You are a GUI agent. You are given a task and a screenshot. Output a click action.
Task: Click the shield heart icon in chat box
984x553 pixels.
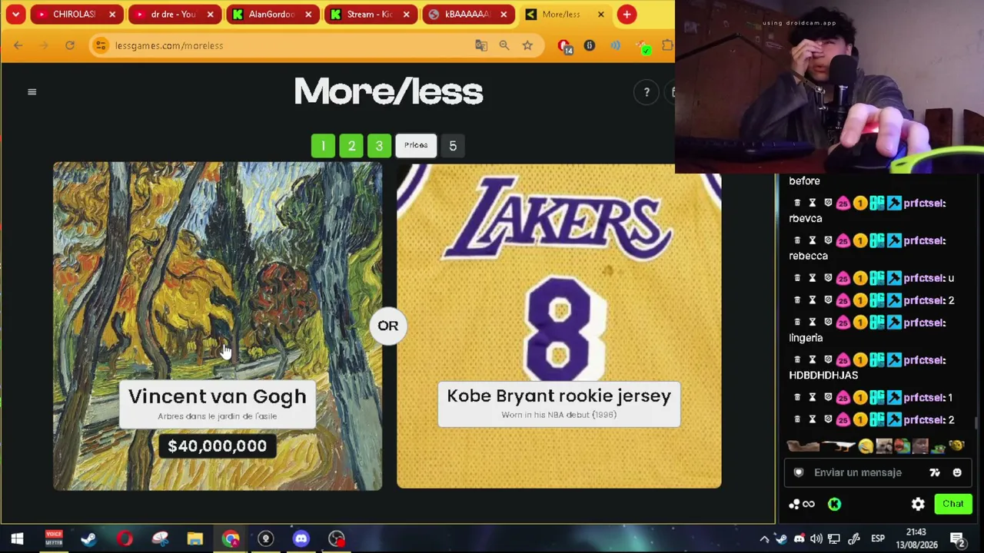(x=799, y=472)
